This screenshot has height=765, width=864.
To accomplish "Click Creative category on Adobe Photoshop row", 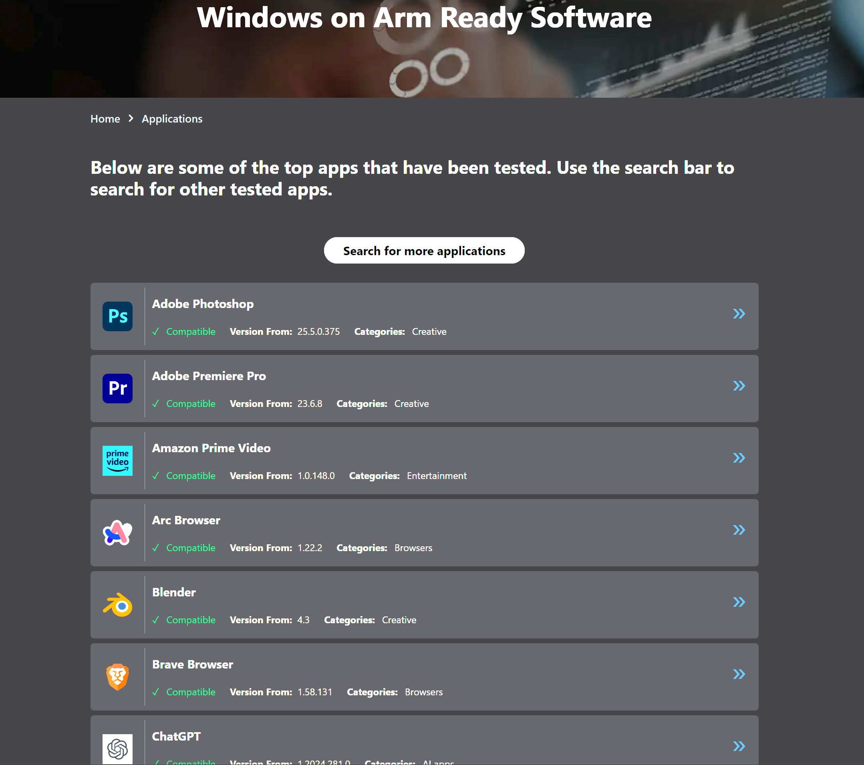I will (429, 332).
